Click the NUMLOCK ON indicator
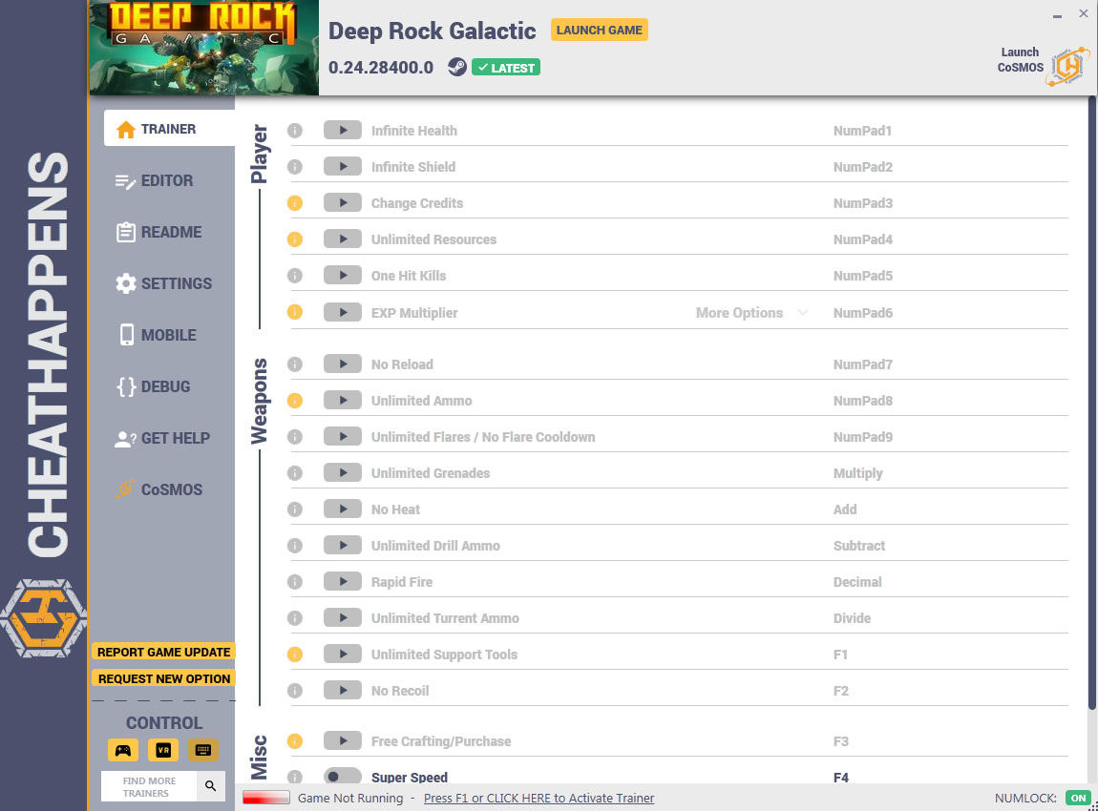The height and width of the screenshot is (811, 1098). pos(1078,798)
